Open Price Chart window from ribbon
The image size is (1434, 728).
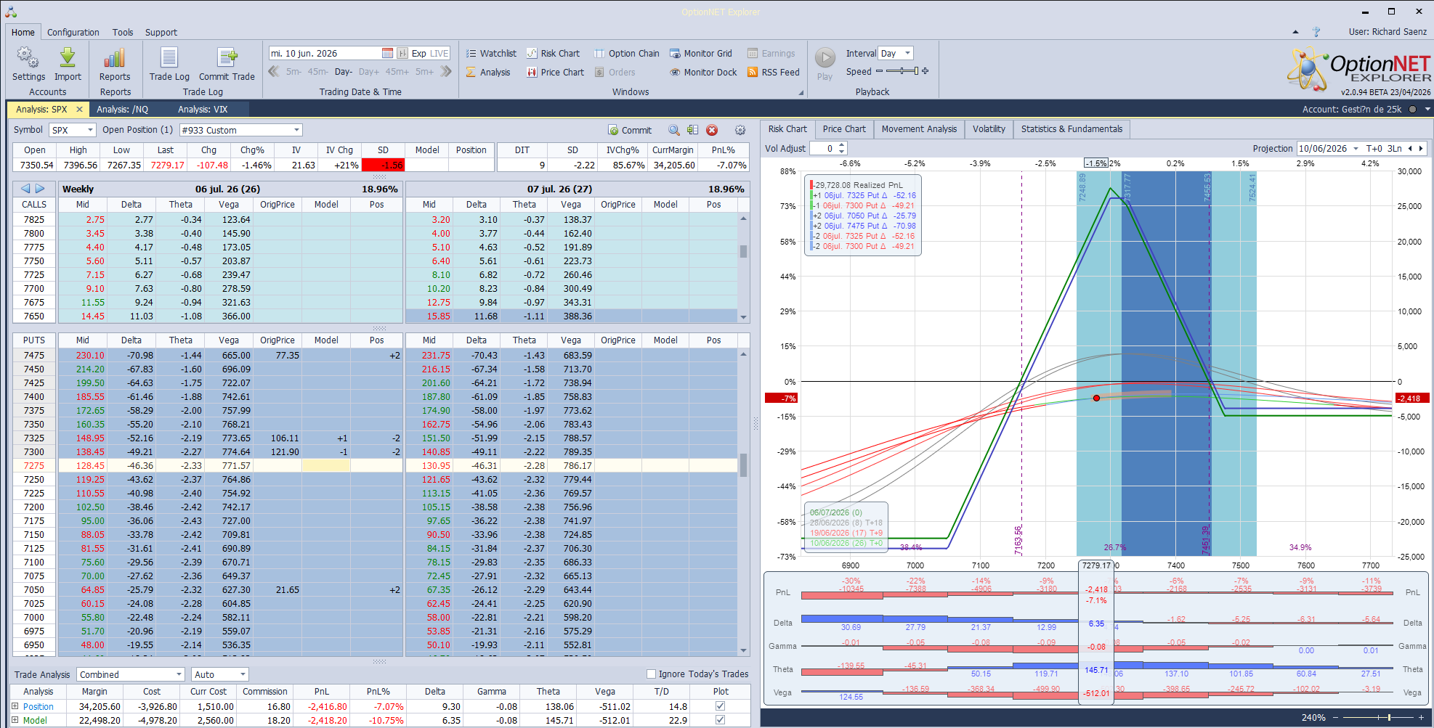coord(555,72)
